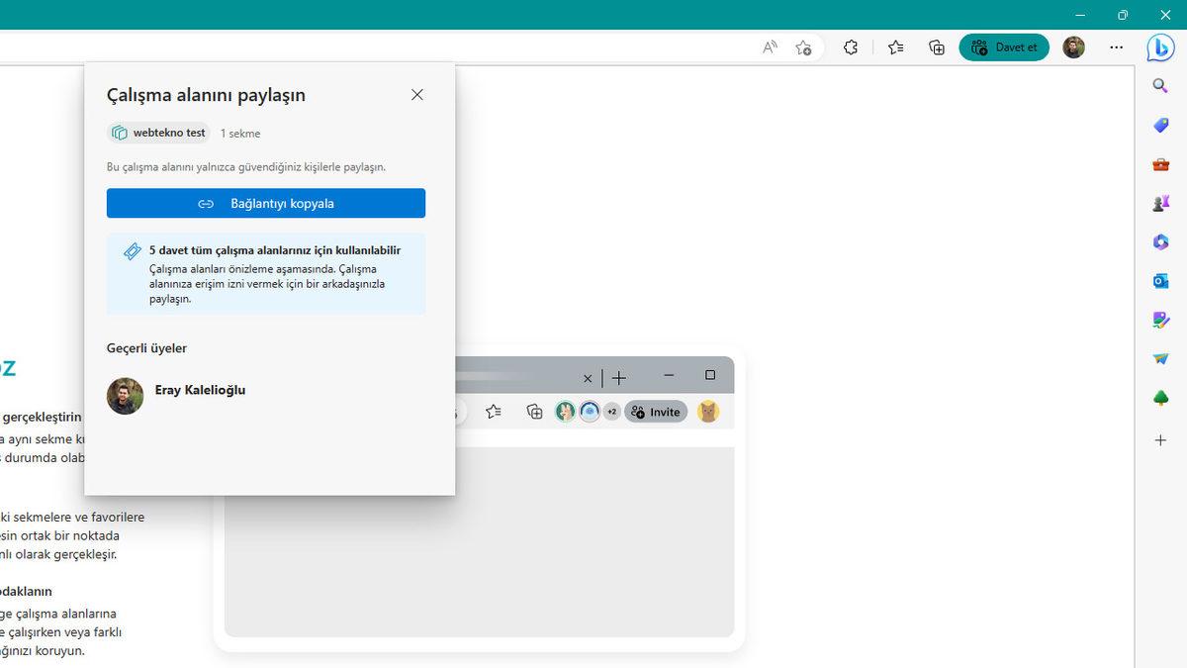Toggle favorite status for this page

[x=804, y=47]
